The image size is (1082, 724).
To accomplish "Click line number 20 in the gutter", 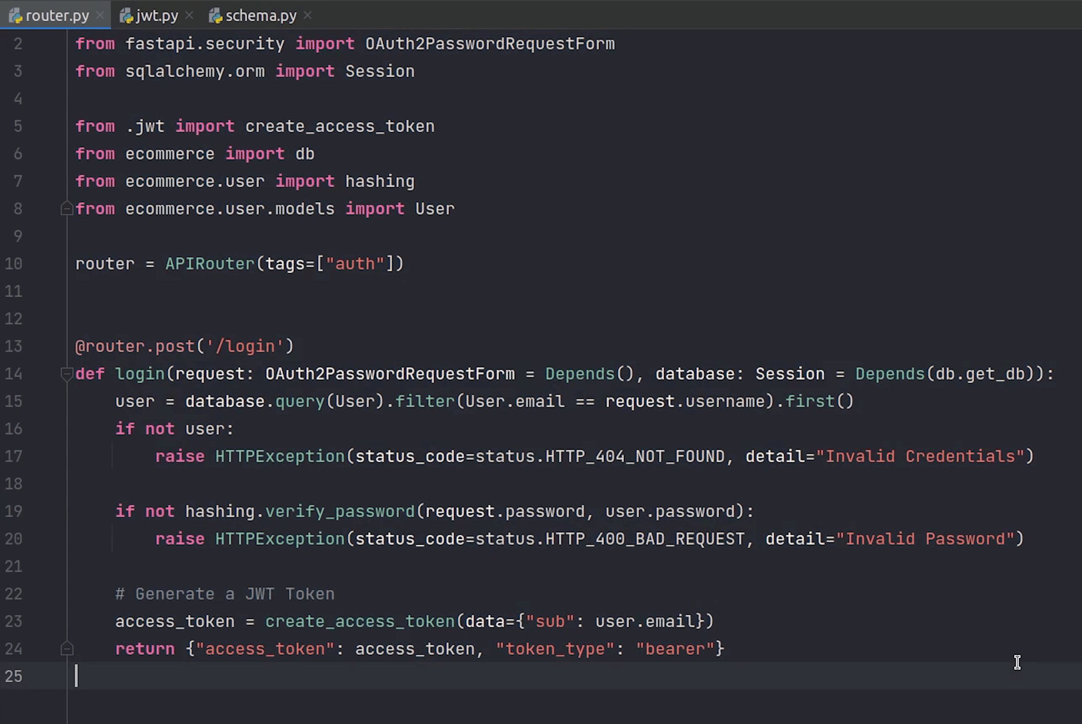I will (x=13, y=539).
